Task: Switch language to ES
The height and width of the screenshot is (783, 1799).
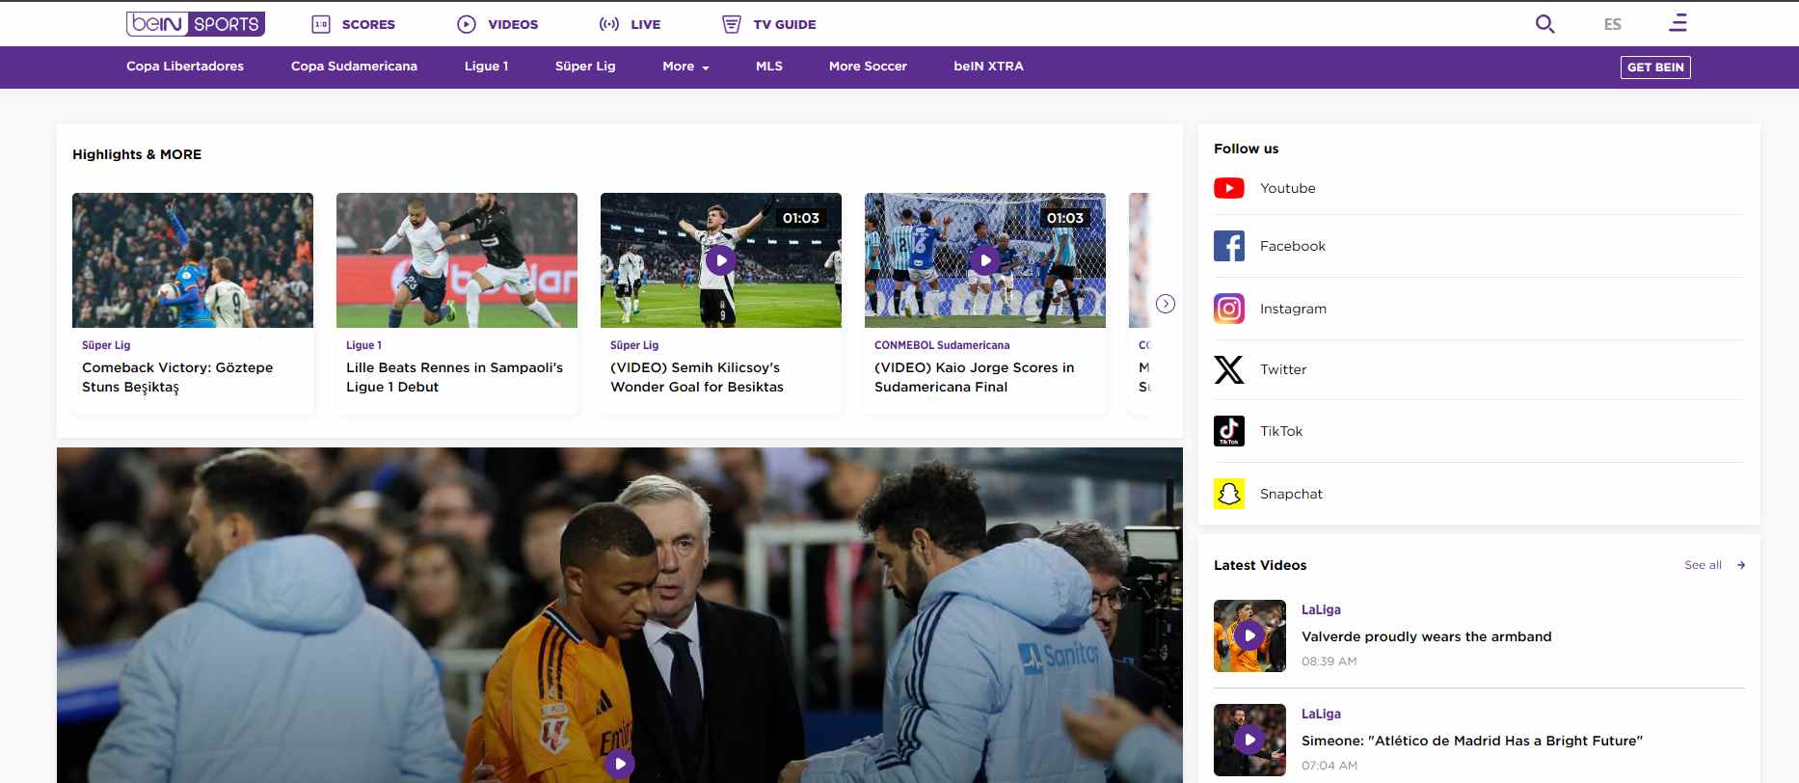Action: [x=1613, y=24]
